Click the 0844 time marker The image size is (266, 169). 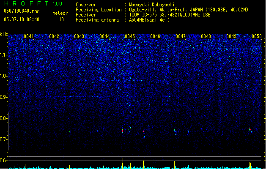click(104, 36)
